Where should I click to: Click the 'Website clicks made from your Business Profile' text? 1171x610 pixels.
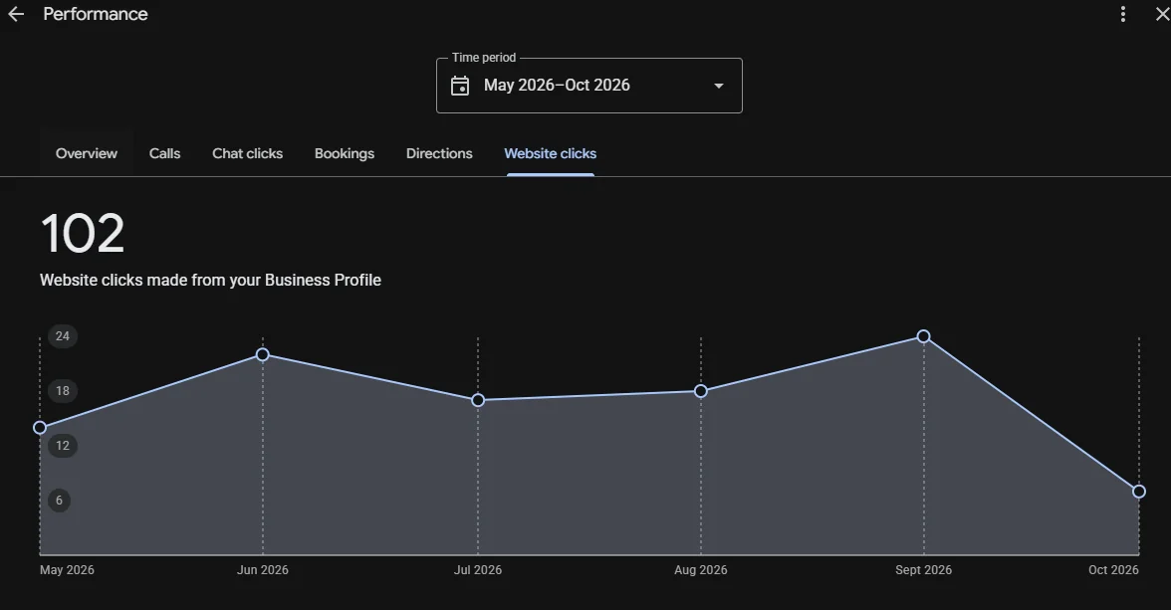coord(211,280)
